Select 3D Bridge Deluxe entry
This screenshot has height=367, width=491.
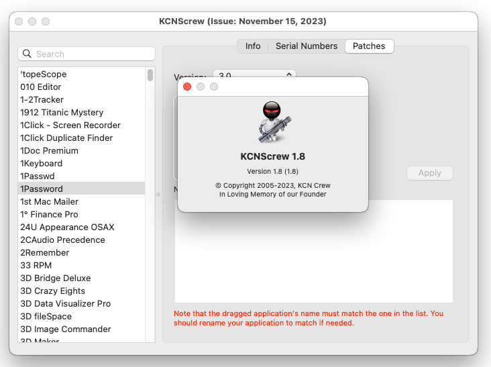[81, 278]
